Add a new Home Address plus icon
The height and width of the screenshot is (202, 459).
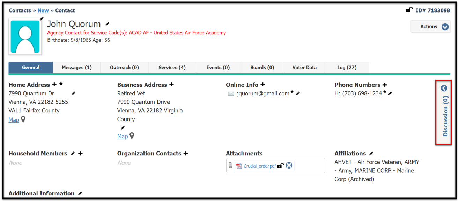click(x=54, y=84)
